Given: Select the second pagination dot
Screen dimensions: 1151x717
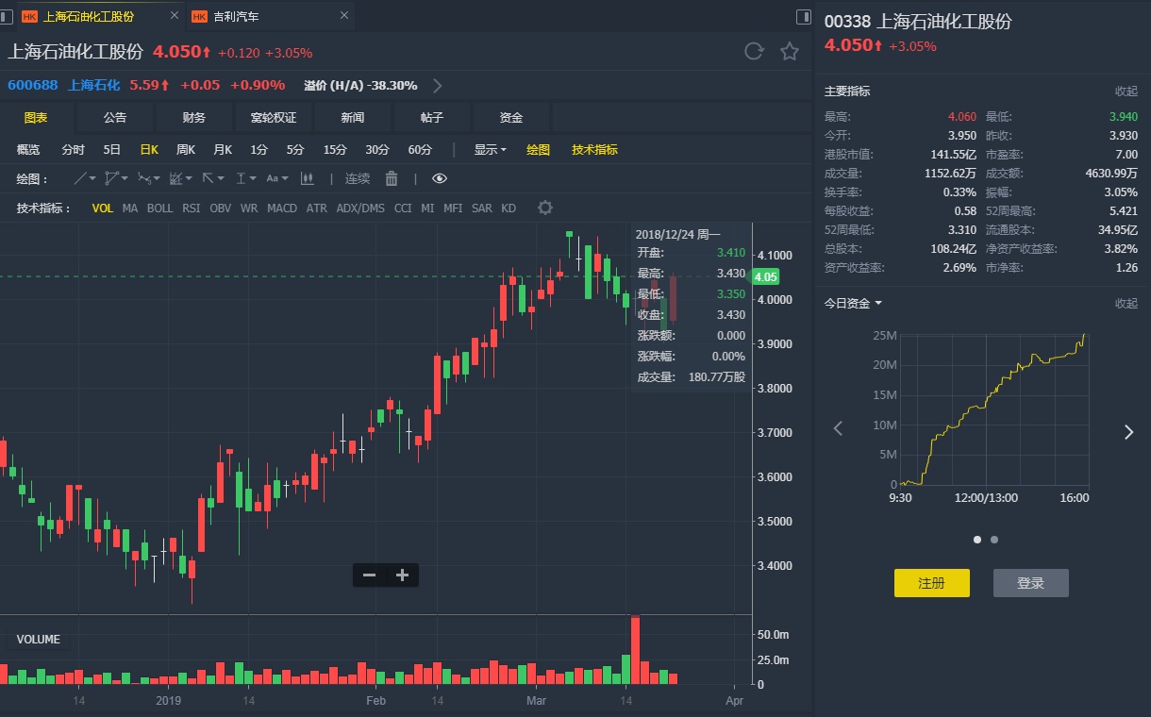Looking at the screenshot, I should click(994, 540).
